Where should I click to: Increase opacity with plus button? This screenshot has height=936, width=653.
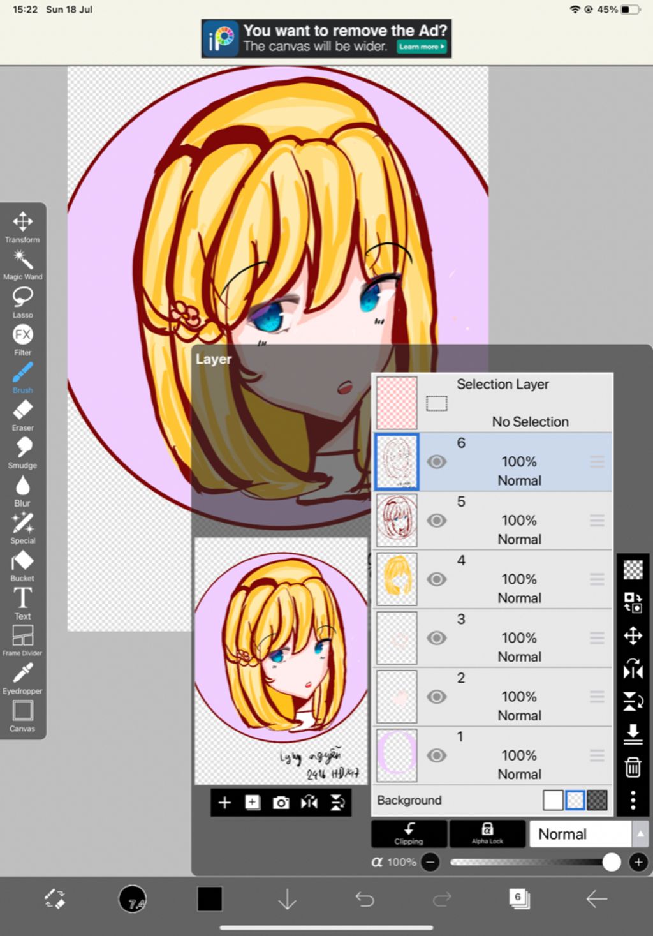(x=638, y=862)
